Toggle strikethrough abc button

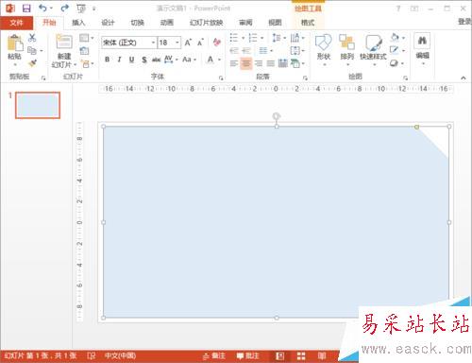pyautogui.click(x=156, y=60)
